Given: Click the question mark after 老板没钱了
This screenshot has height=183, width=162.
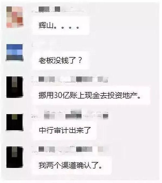Looking at the screenshot, I should (80, 61).
